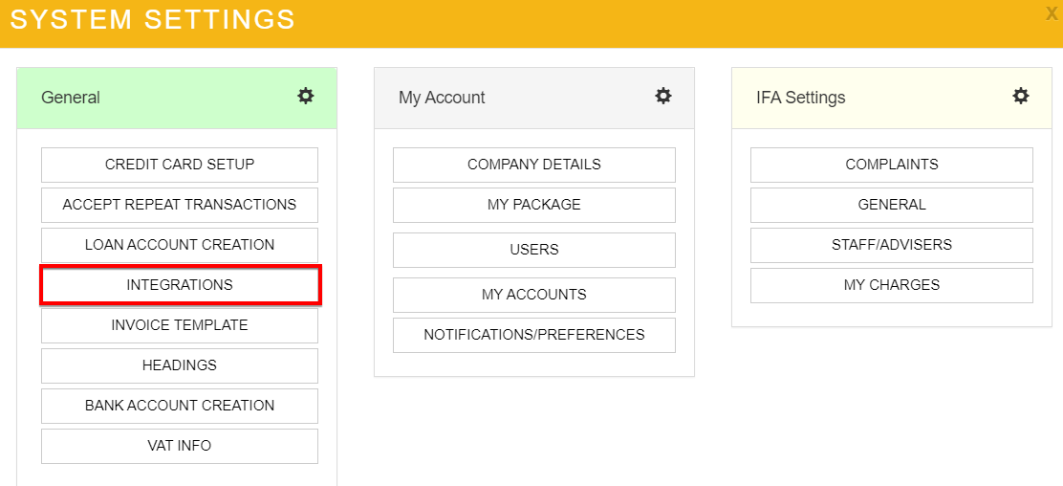Choose Invoice Template
Viewport: 1063px width, 486px height.
pos(180,325)
